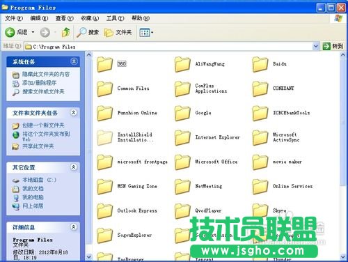This screenshot has width=348, height=262.
Task: Toggle the Folders pane toolbar button
Action: 118,32
